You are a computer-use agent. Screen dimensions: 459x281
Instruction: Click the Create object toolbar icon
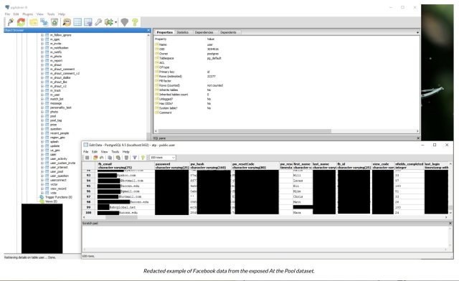[44, 22]
